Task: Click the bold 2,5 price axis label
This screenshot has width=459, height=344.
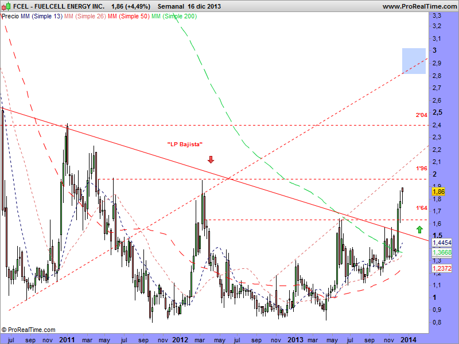Action: pos(437,112)
